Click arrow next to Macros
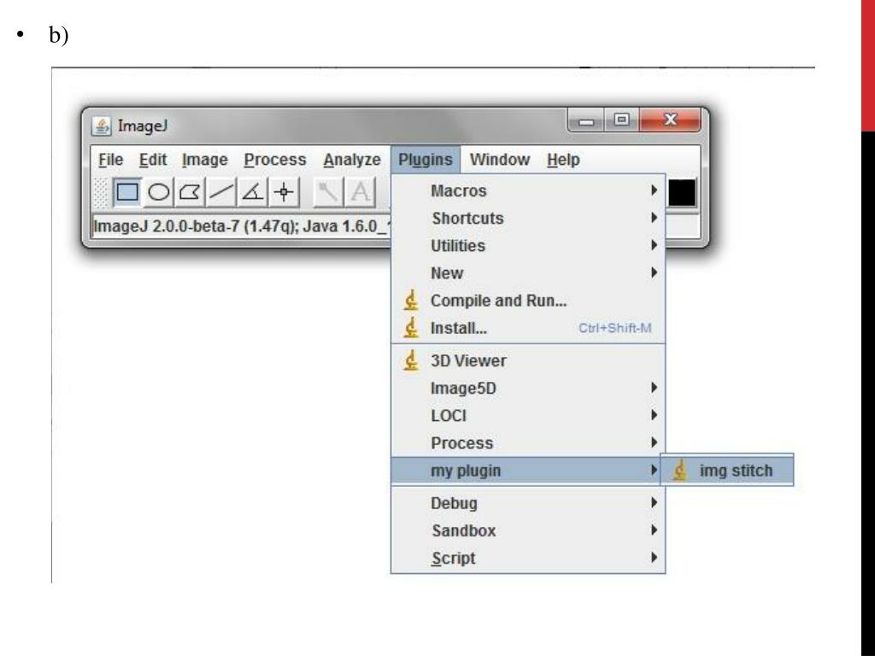This screenshot has width=875, height=656. click(x=654, y=190)
